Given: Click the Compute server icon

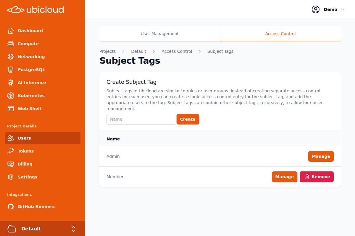Looking at the screenshot, I should point(11,44).
